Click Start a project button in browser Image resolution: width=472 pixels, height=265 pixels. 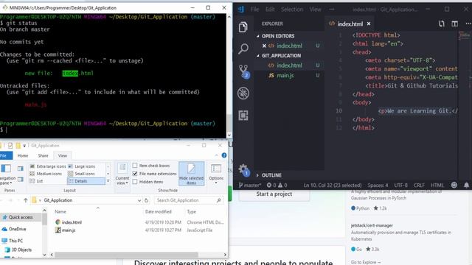click(x=274, y=194)
